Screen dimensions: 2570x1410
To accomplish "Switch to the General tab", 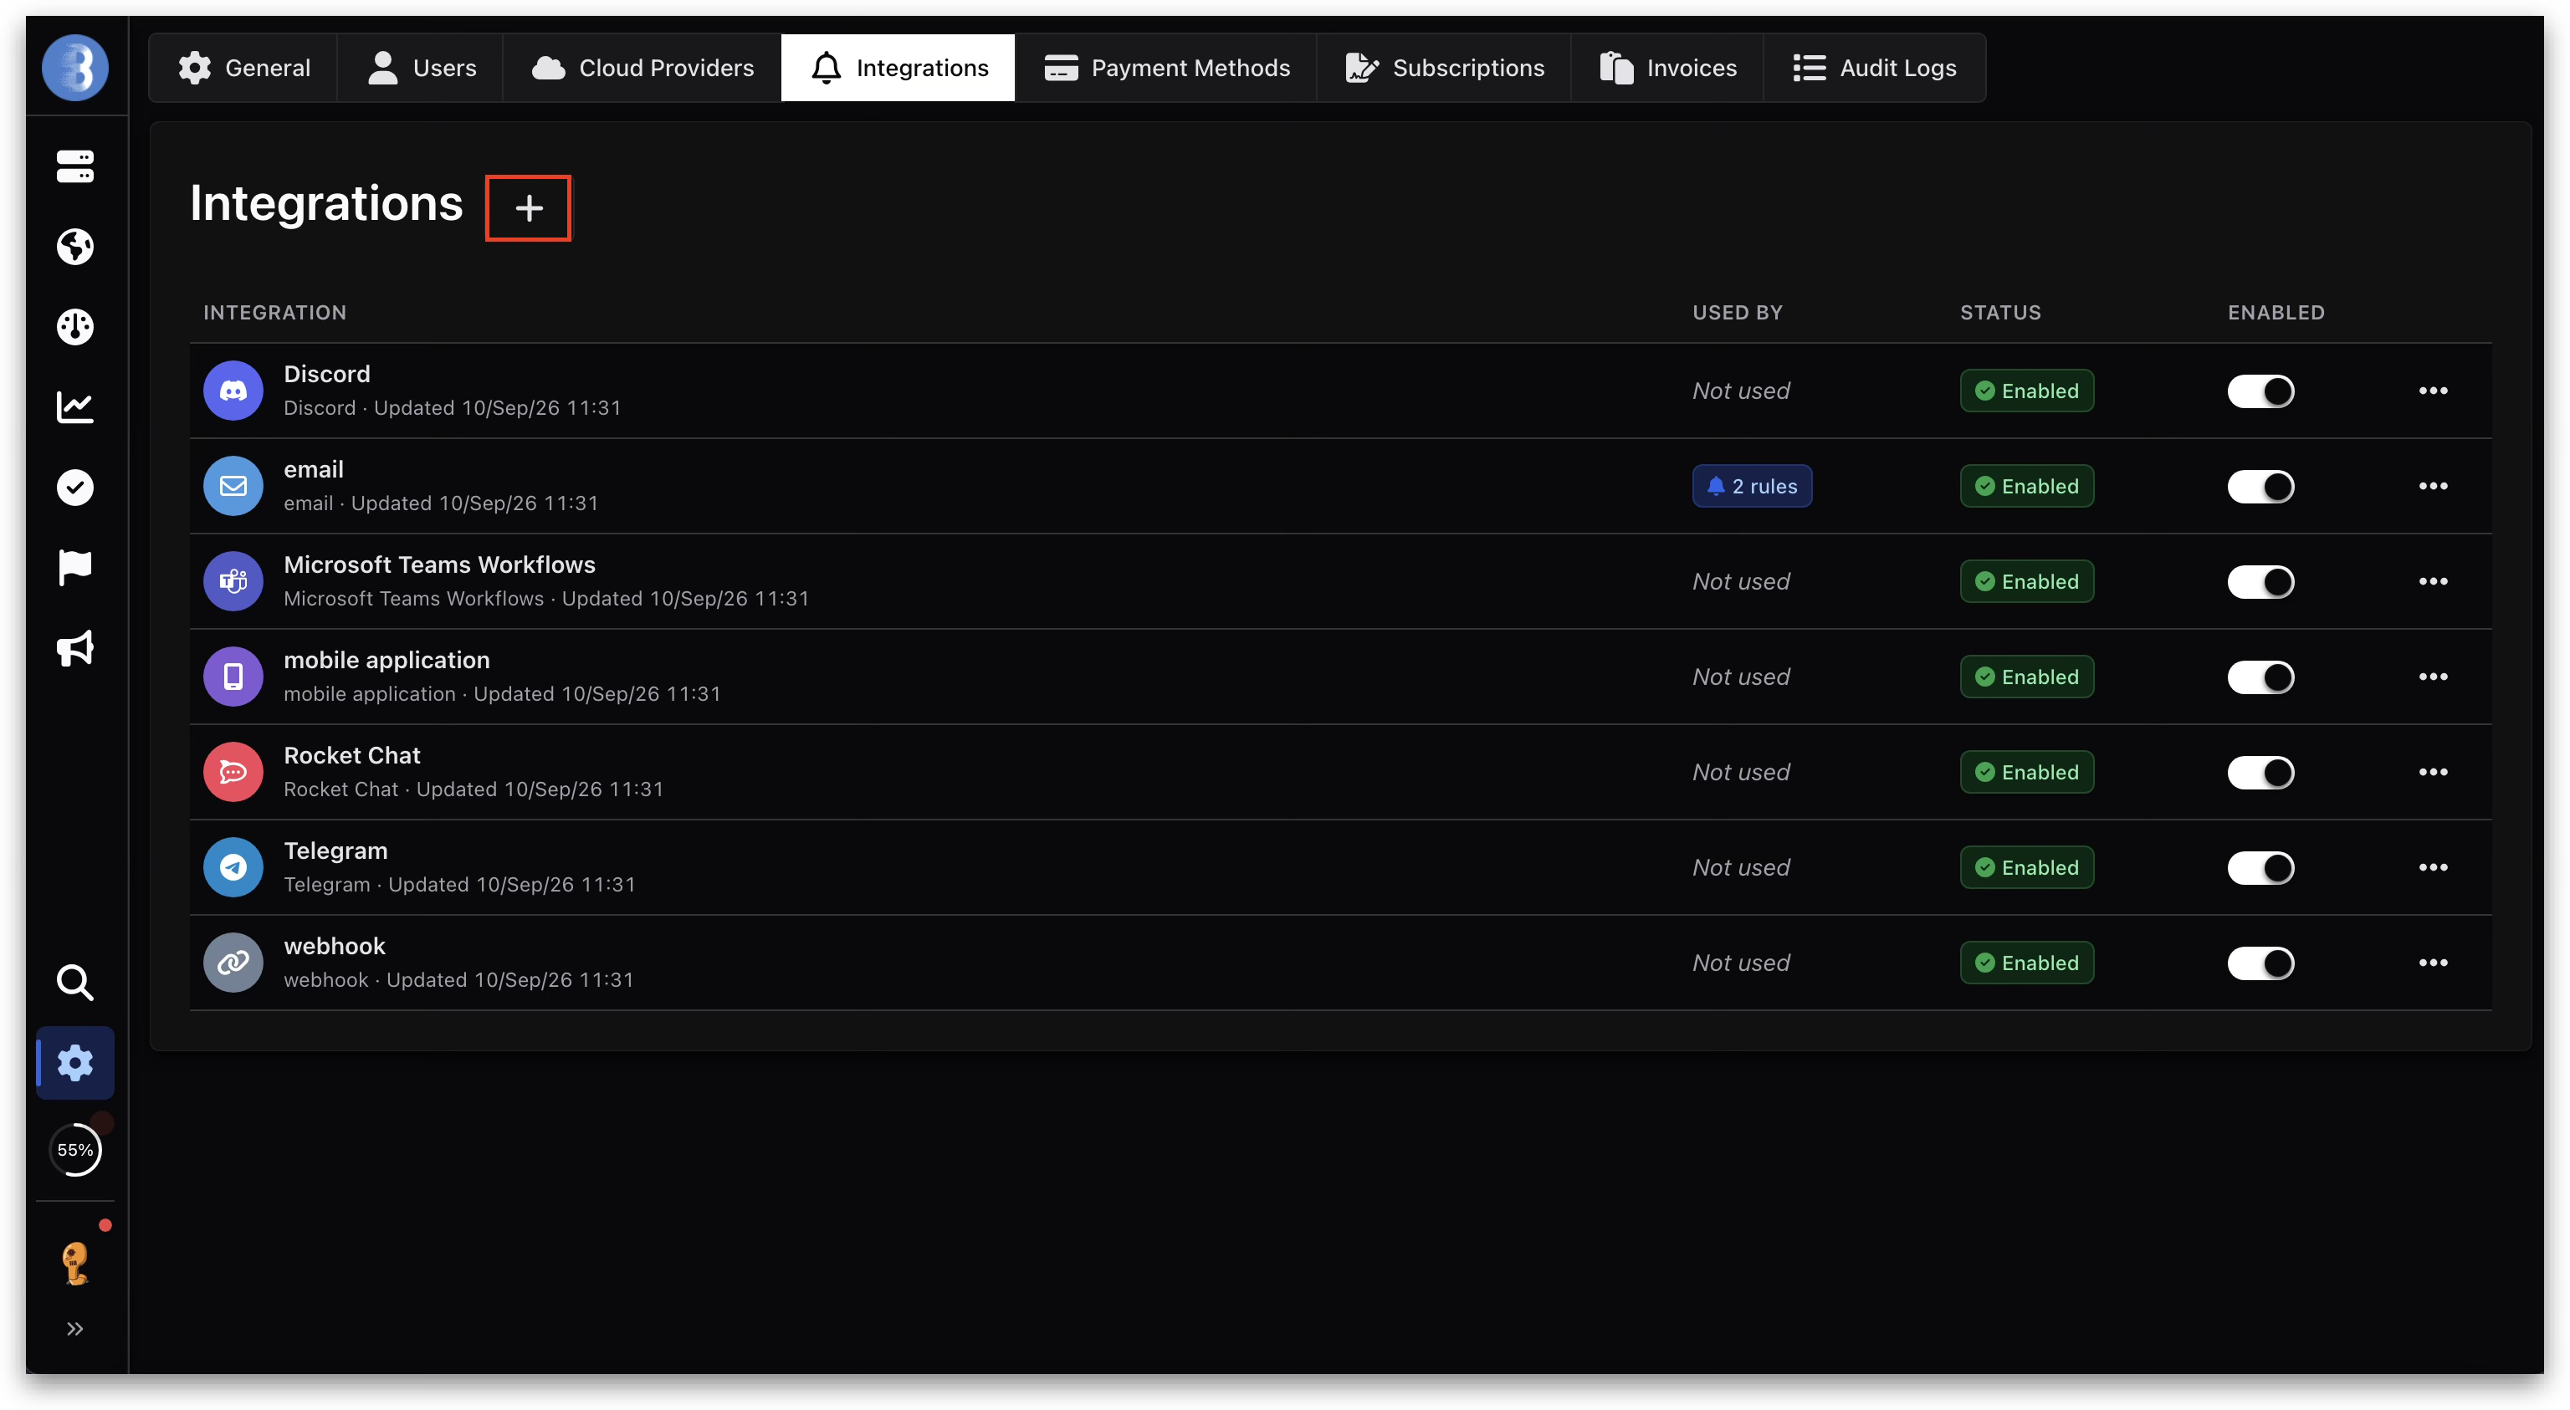I will (243, 68).
